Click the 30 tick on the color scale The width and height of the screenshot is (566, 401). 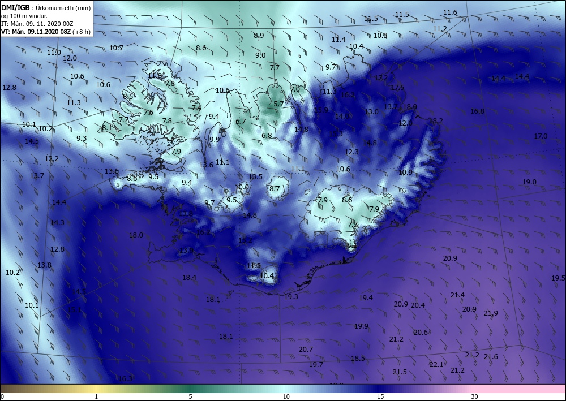click(x=475, y=396)
